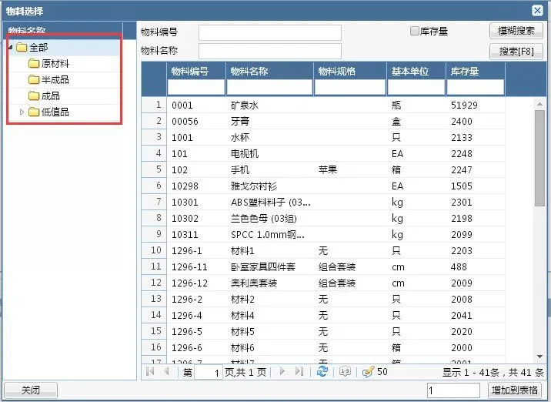This screenshot has width=551, height=402.
Task: Click the vertical scrollbar thumb
Action: click(539, 158)
